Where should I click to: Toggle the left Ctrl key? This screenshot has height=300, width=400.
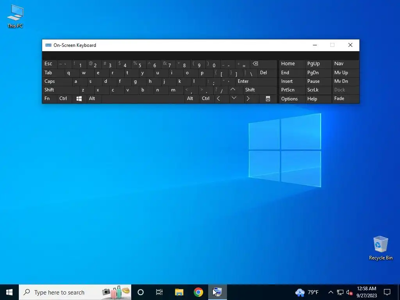coord(64,99)
